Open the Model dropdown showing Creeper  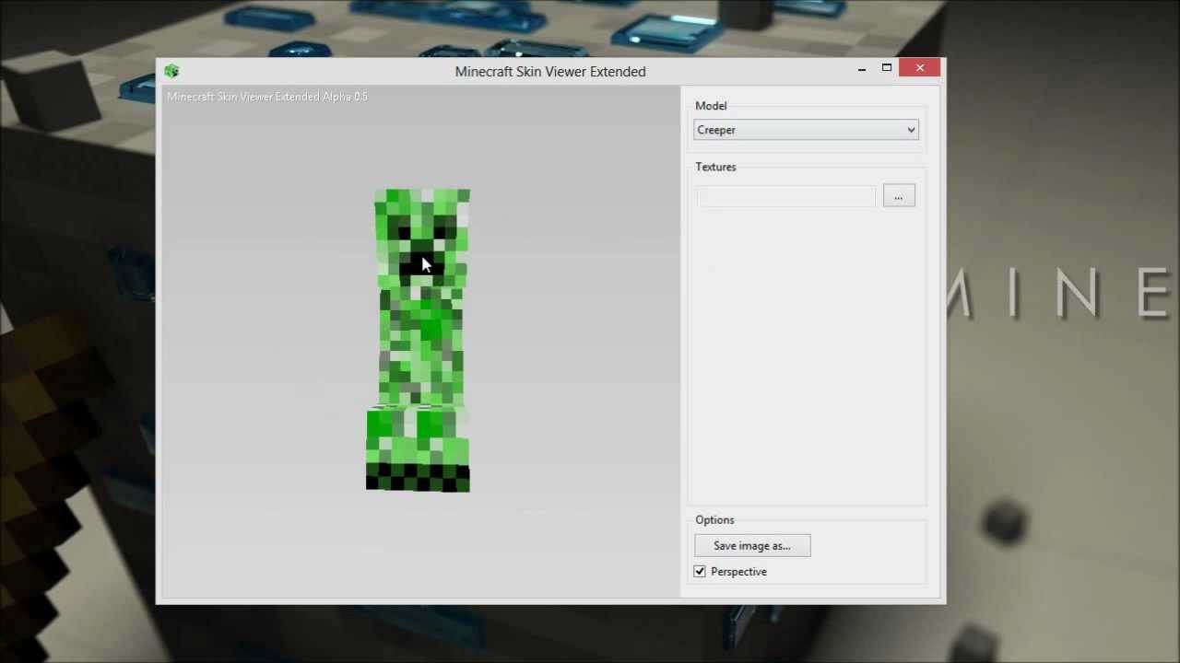pos(806,130)
